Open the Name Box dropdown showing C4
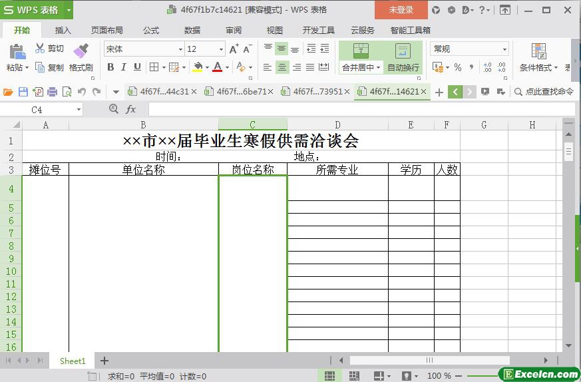 click(79, 110)
